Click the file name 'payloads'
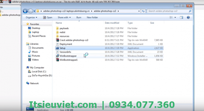Viewport: 204px width, 111px height. [64, 28]
